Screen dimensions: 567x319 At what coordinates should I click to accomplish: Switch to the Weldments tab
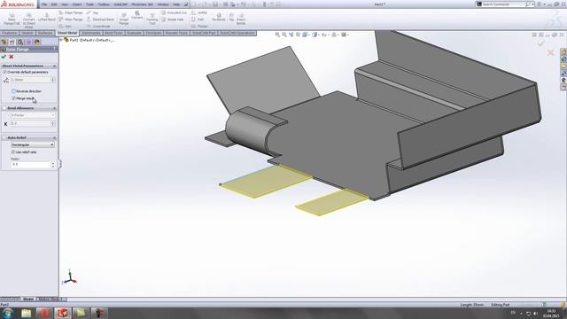tap(90, 33)
